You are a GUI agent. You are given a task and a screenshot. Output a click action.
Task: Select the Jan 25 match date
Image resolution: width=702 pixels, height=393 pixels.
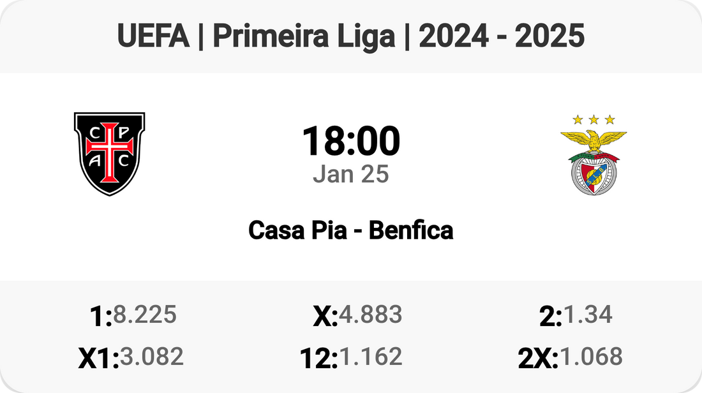pyautogui.click(x=351, y=174)
